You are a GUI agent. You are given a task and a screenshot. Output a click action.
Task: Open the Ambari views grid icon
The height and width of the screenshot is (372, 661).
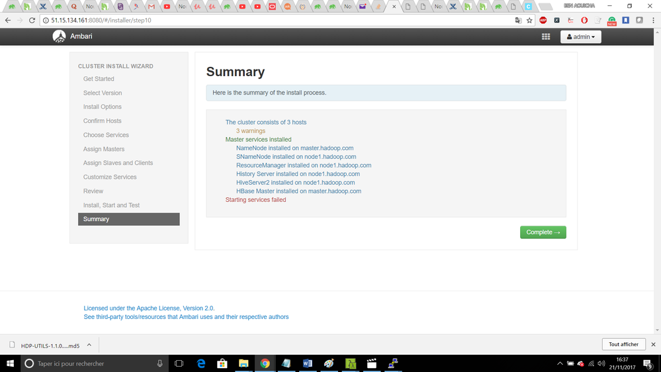coord(546,36)
